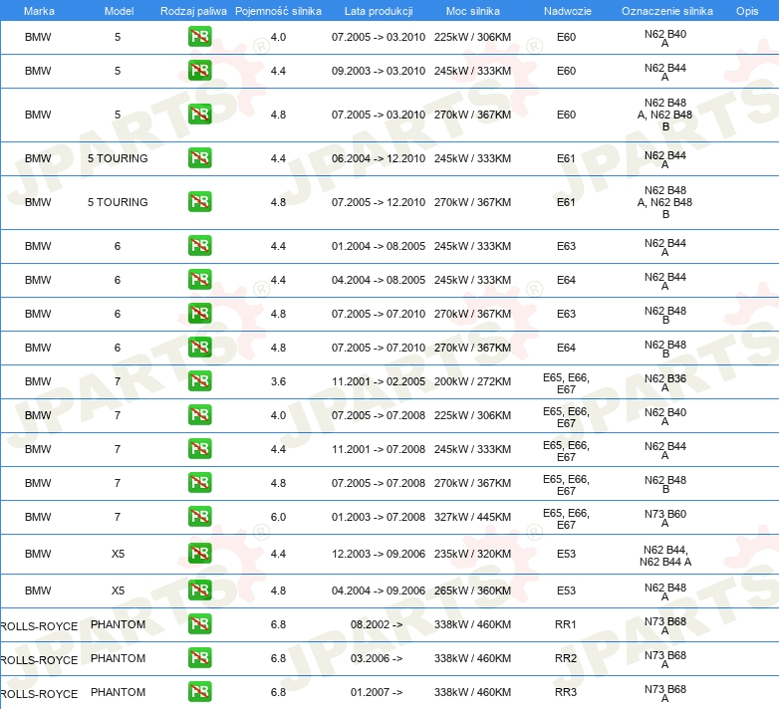Click the fuel icon for BMW 7 6.0 row
Screen dimensions: 779x709
click(x=199, y=517)
